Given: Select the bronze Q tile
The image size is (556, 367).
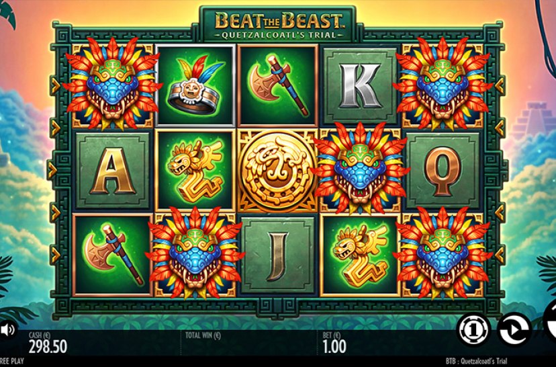Looking at the screenshot, I should [x=442, y=171].
